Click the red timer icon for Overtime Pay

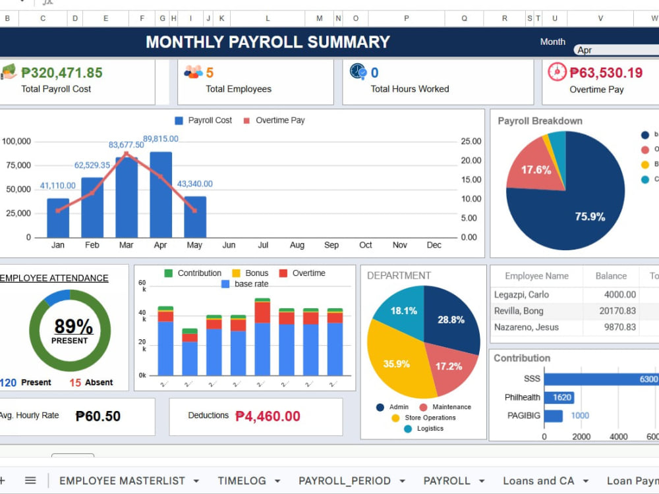click(557, 72)
